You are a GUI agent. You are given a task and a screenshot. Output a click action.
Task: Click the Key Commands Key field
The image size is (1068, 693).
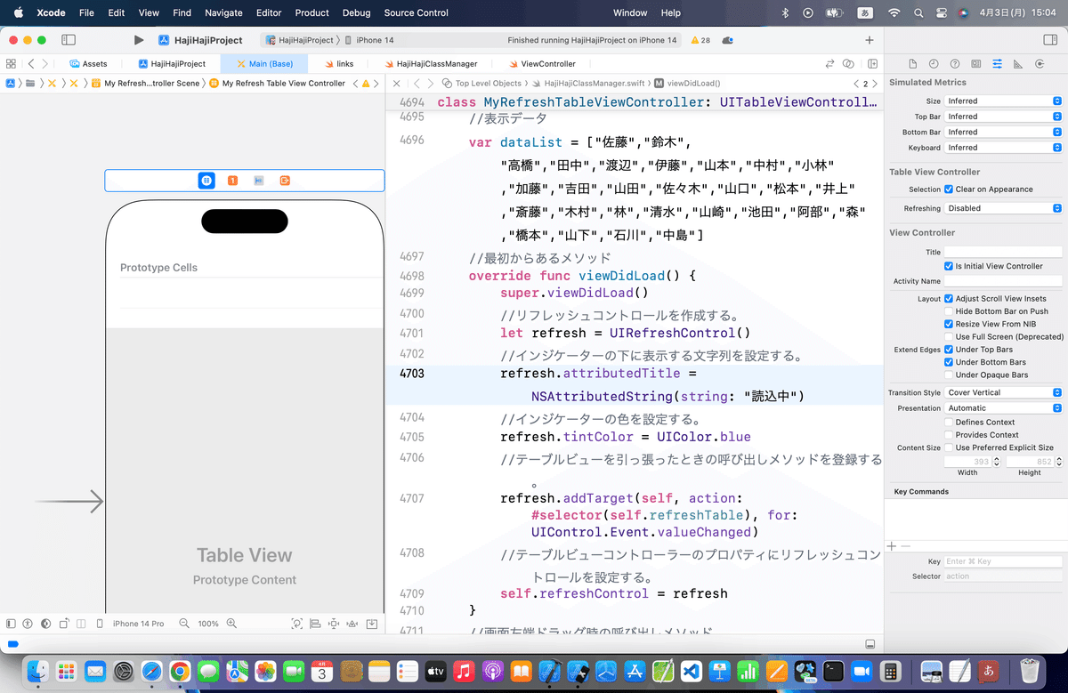tap(1003, 562)
